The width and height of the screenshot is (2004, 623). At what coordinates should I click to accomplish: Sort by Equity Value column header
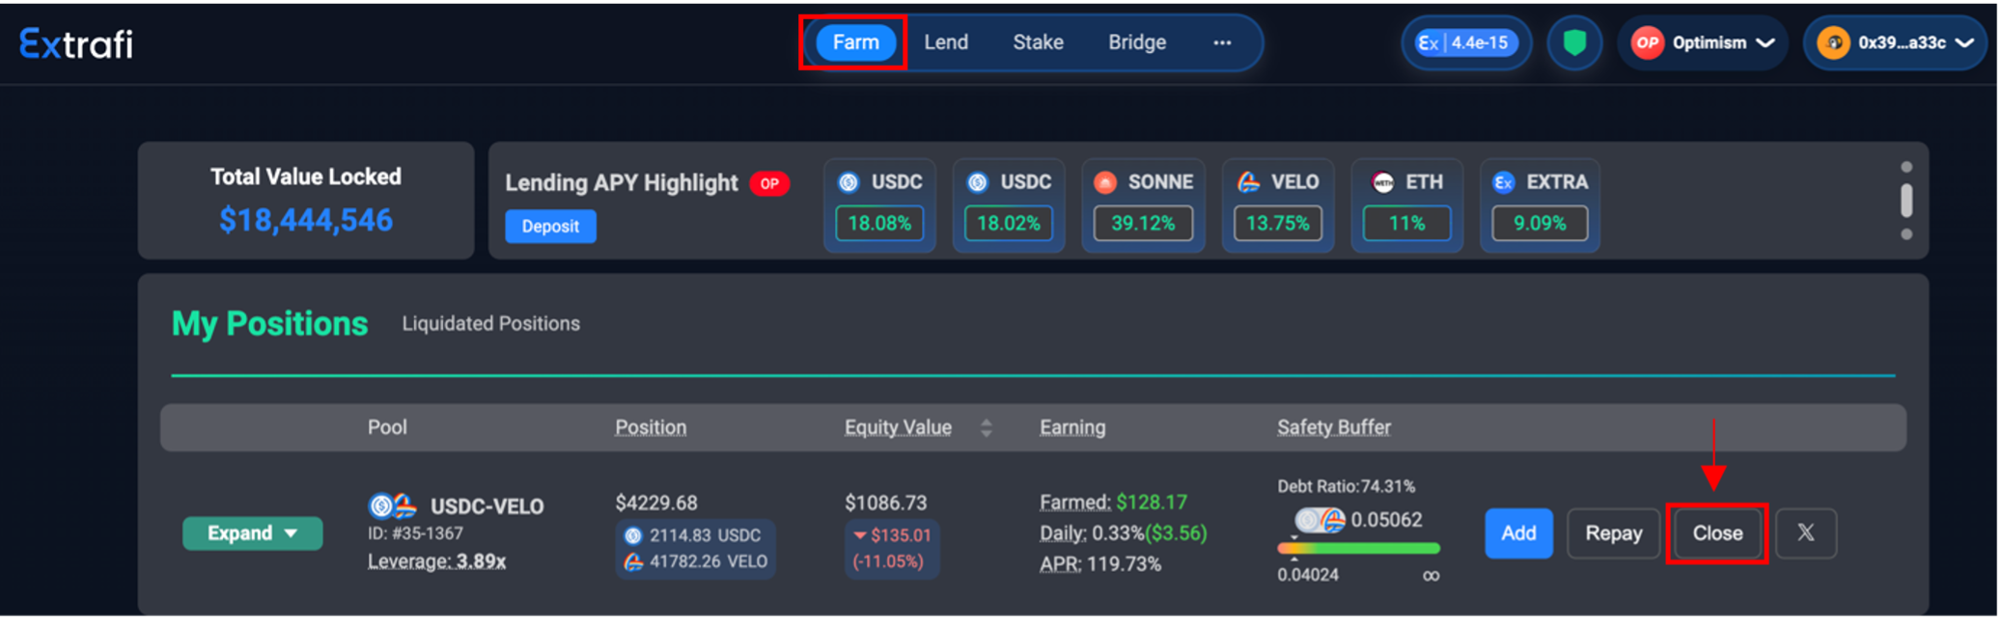[898, 427]
